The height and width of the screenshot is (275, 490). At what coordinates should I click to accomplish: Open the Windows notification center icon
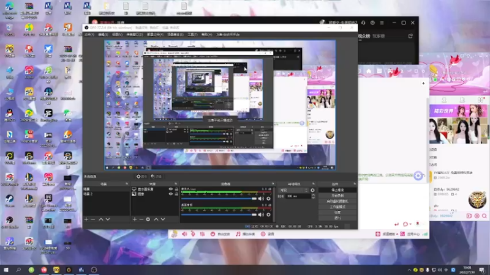[x=483, y=269]
